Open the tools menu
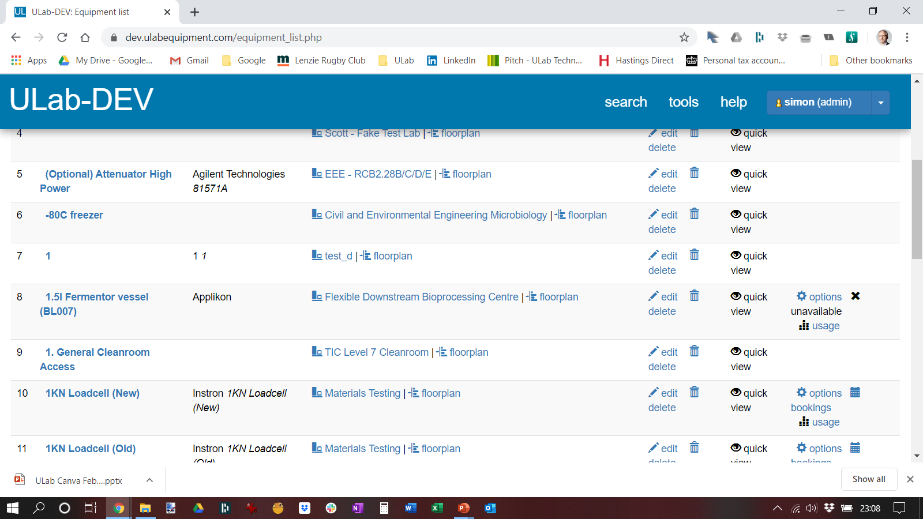Image resolution: width=923 pixels, height=519 pixels. click(683, 102)
